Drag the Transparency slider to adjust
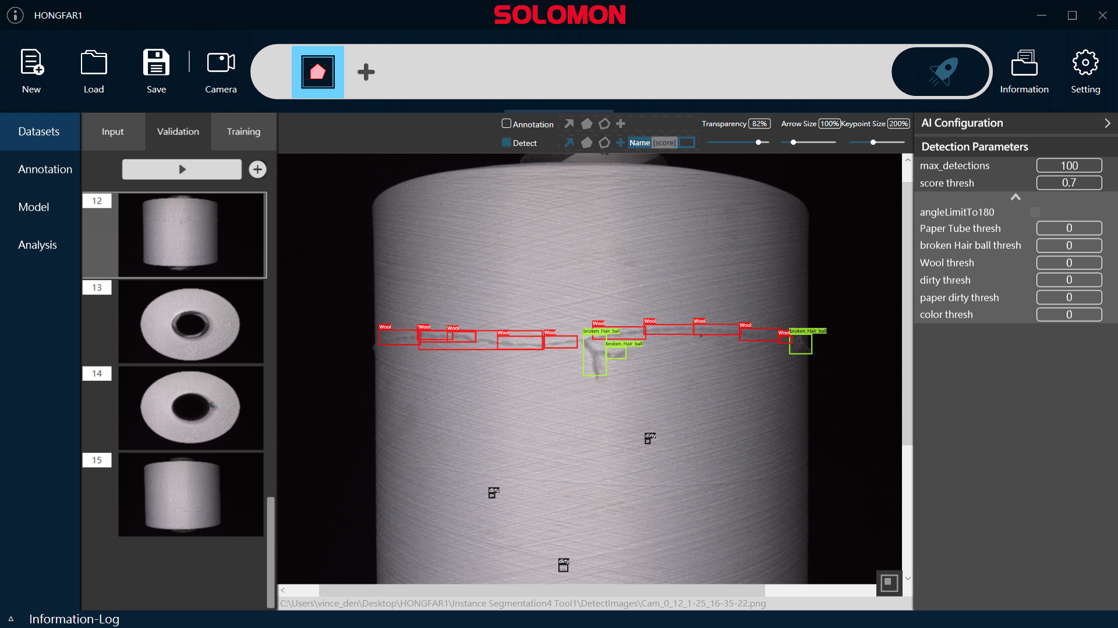The width and height of the screenshot is (1118, 628). pos(758,142)
